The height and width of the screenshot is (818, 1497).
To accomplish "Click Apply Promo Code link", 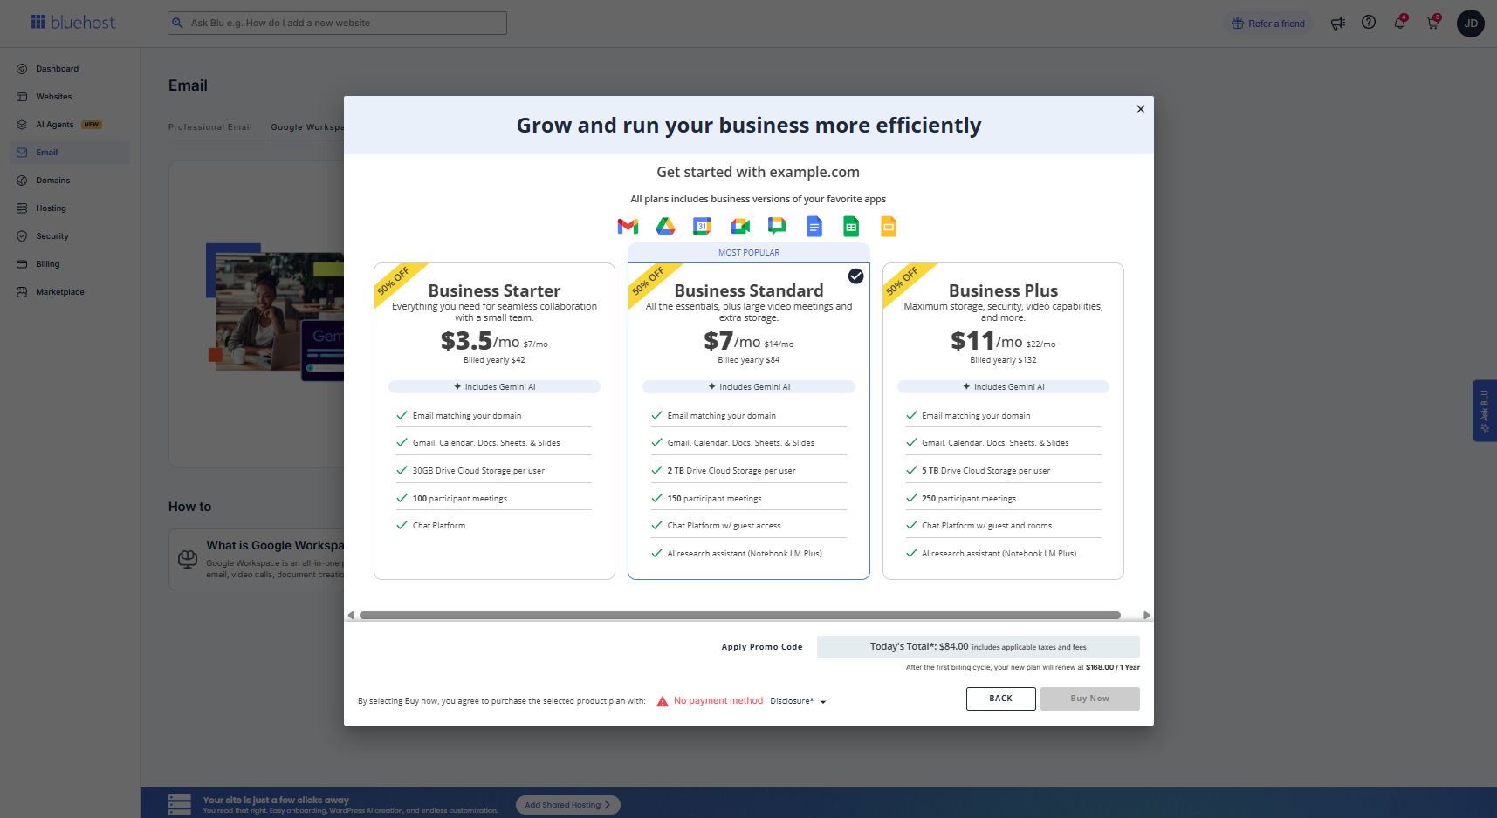I will click(762, 647).
